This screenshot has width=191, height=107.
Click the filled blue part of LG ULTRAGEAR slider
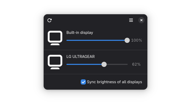point(84,64)
